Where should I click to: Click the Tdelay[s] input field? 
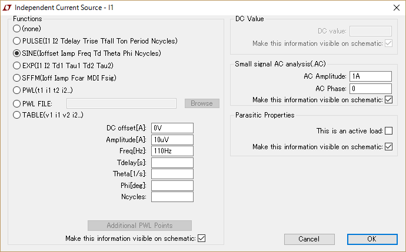pos(172,162)
